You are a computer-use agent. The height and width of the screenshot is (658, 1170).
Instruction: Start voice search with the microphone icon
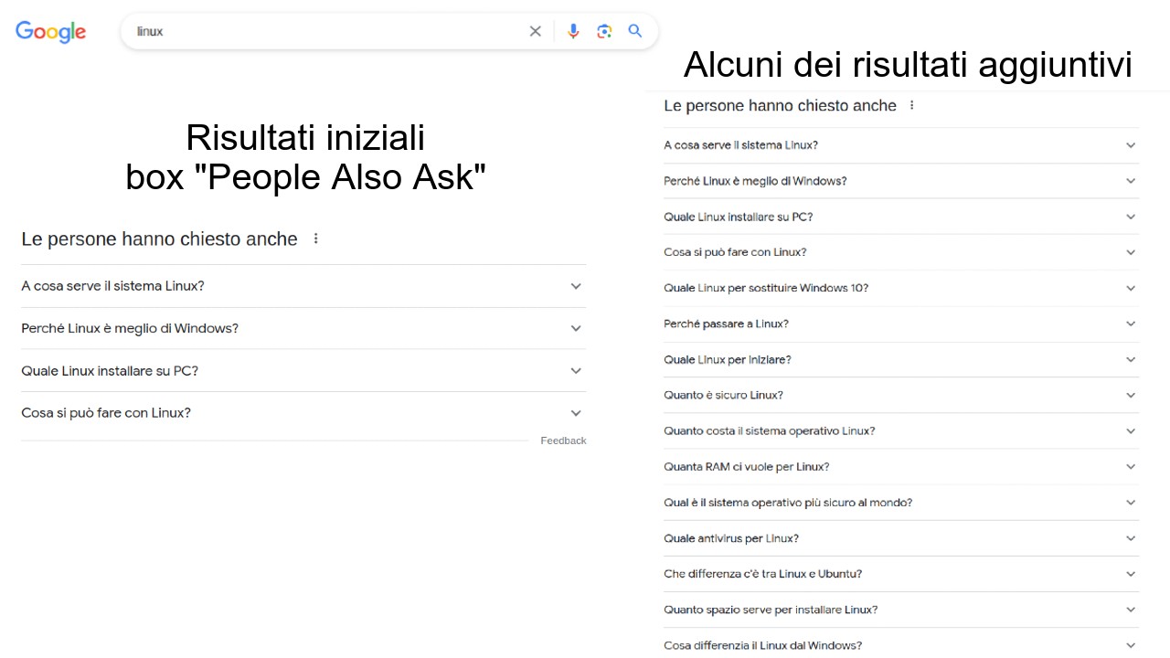pos(573,31)
